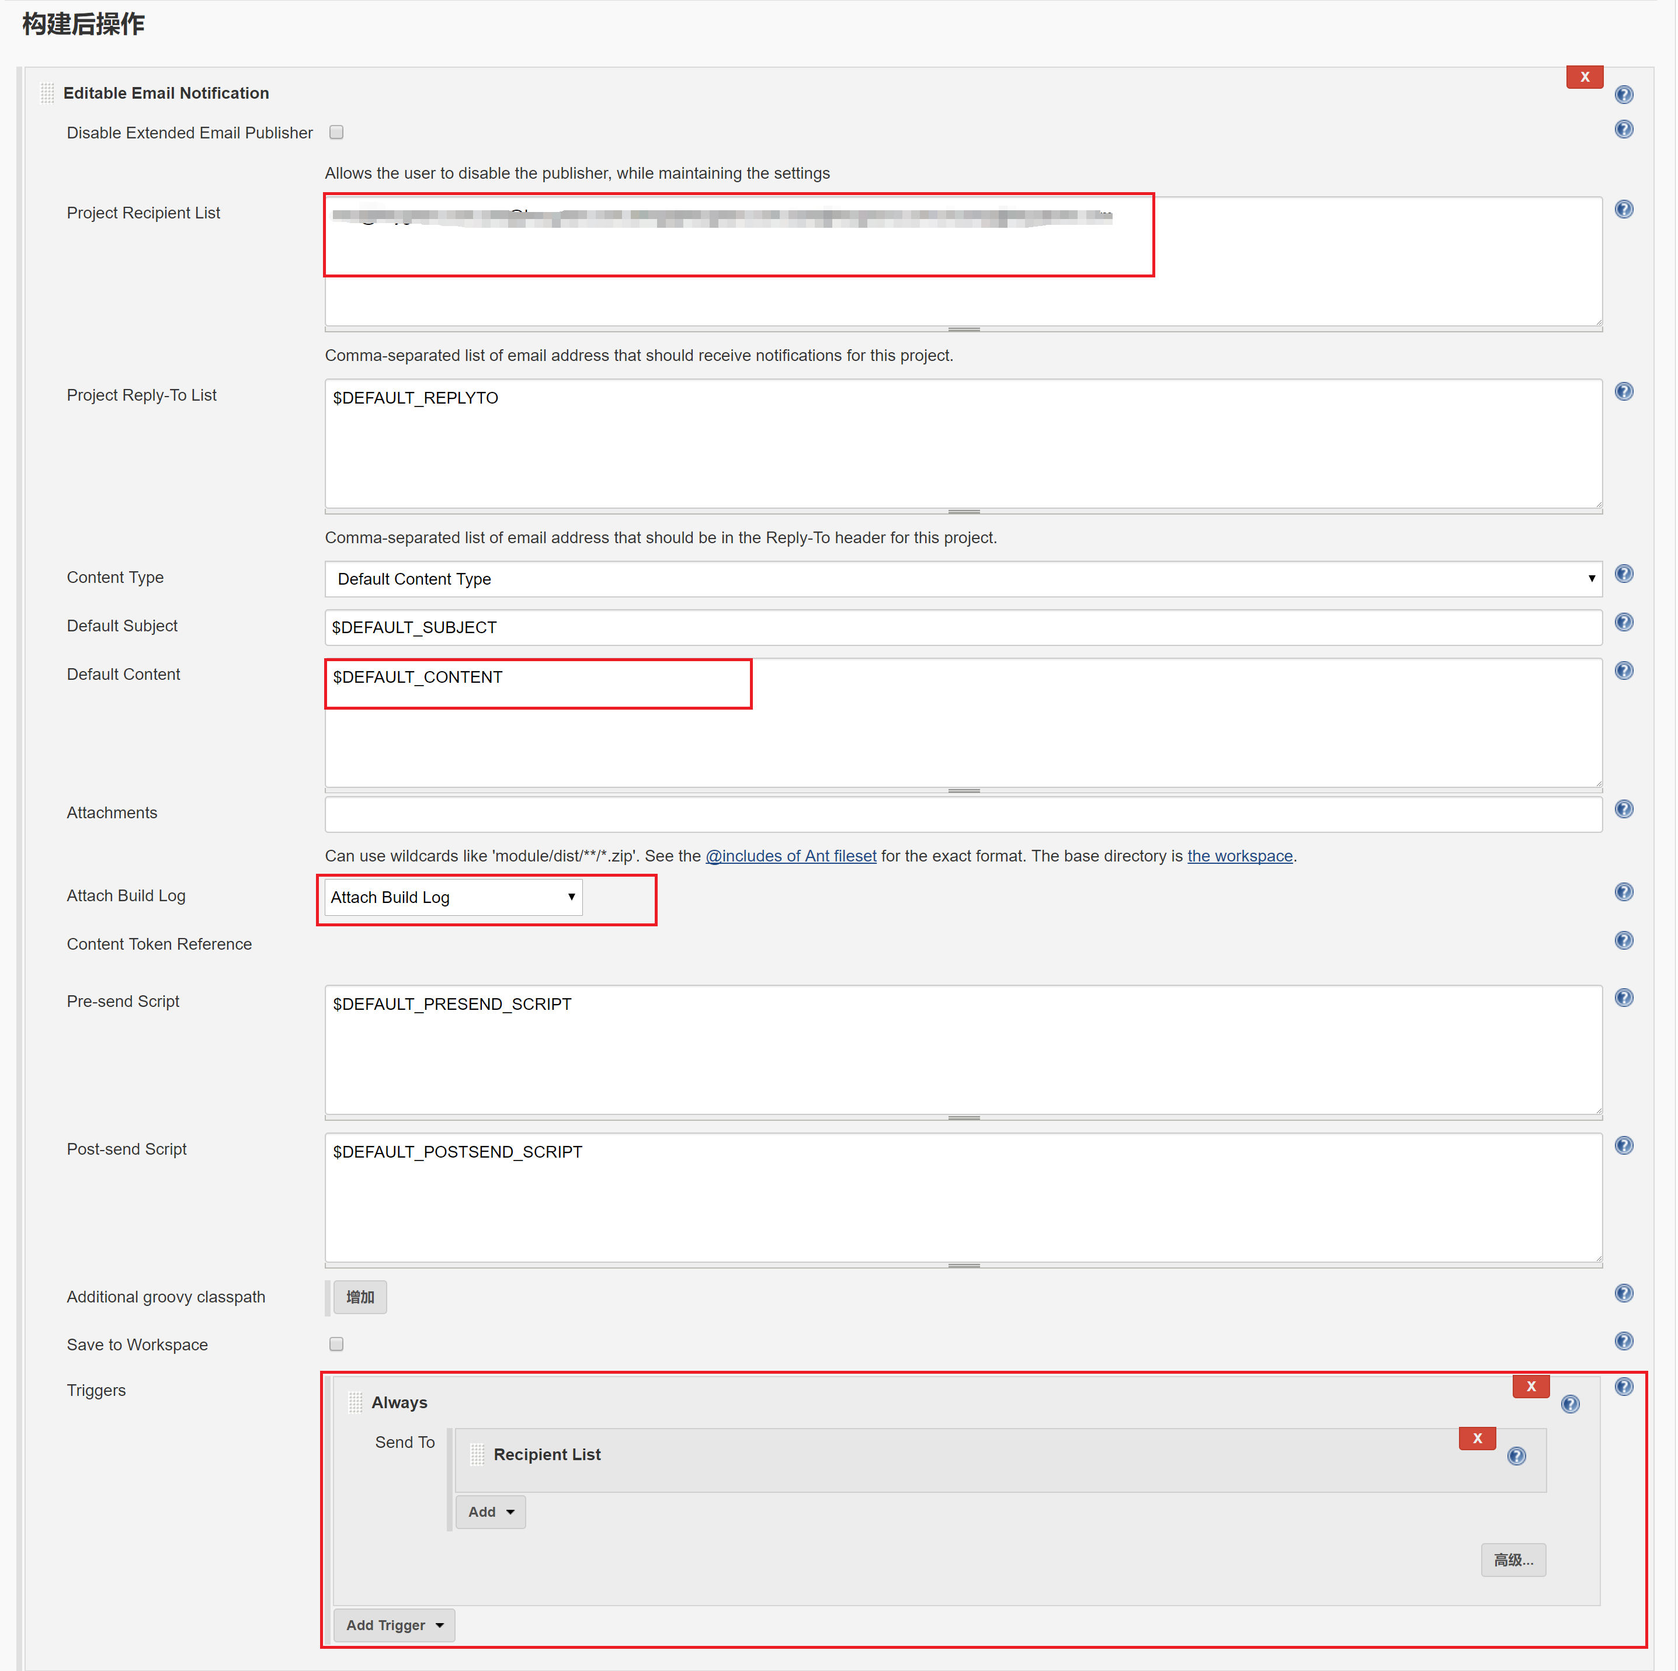Screen dimensions: 1678x1671
Task: Open the Add recipient dropdown button
Action: point(491,1512)
